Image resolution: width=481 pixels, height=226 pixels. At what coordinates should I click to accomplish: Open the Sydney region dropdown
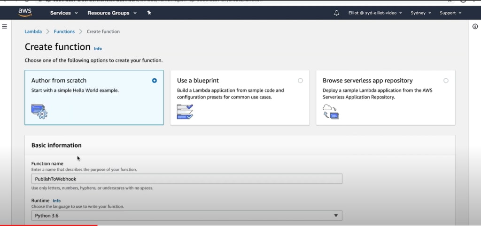pos(420,13)
